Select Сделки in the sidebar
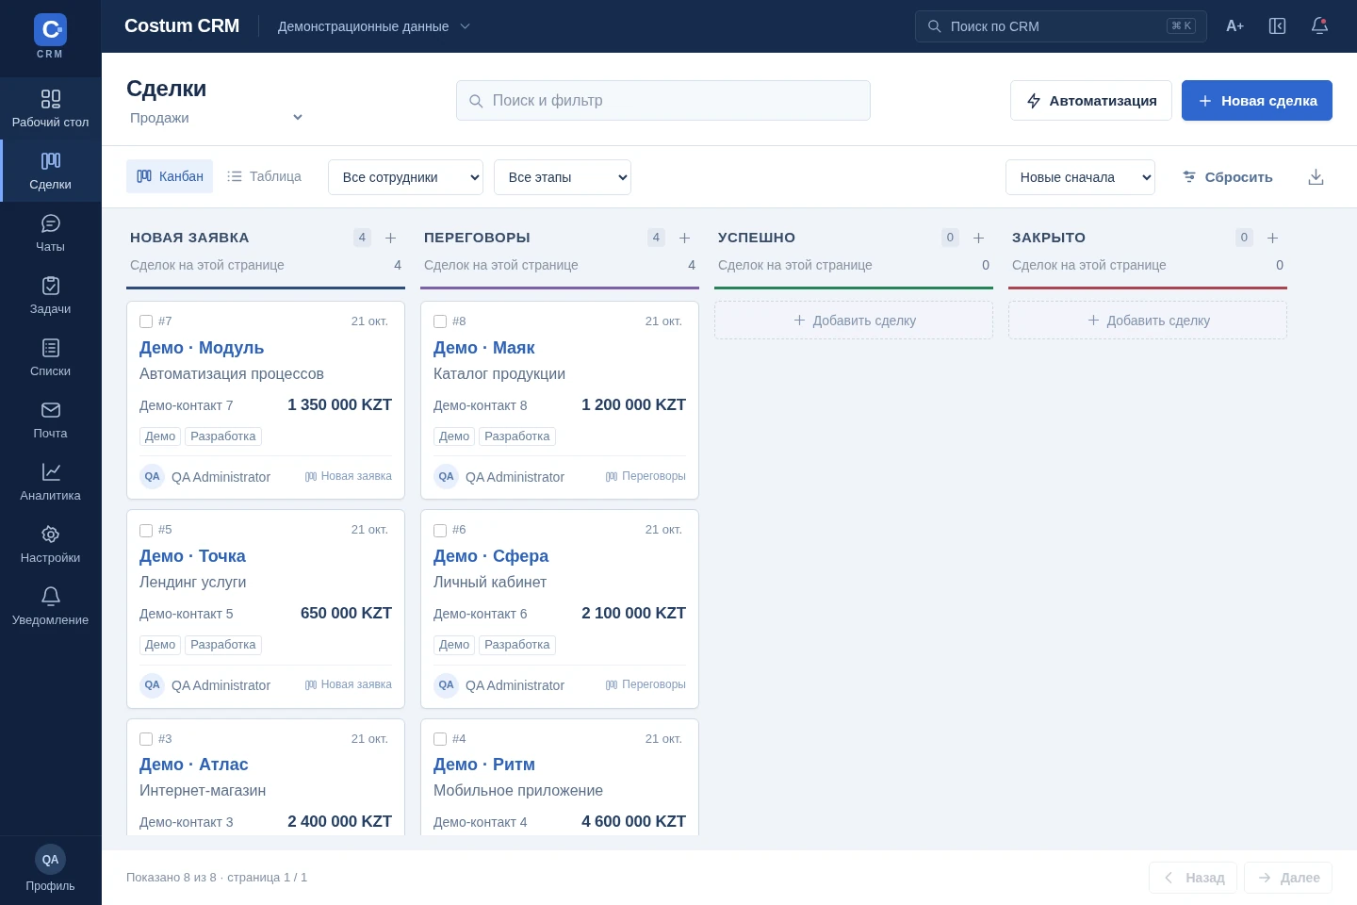This screenshot has width=1357, height=905. (51, 171)
